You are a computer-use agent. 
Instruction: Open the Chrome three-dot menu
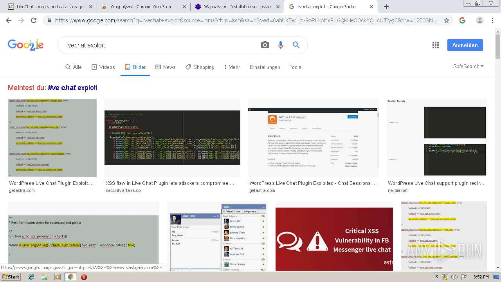(x=493, y=20)
